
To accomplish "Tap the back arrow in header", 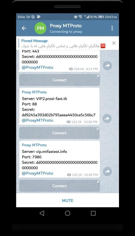I will 24,28.
